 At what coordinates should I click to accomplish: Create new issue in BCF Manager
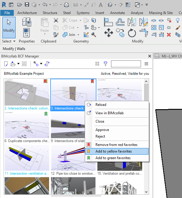tap(6, 64)
